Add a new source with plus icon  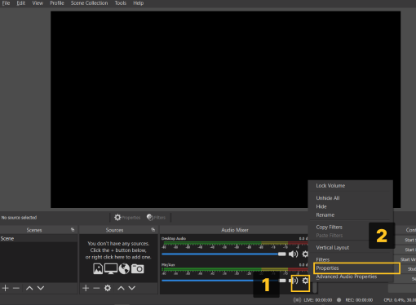[86, 288]
